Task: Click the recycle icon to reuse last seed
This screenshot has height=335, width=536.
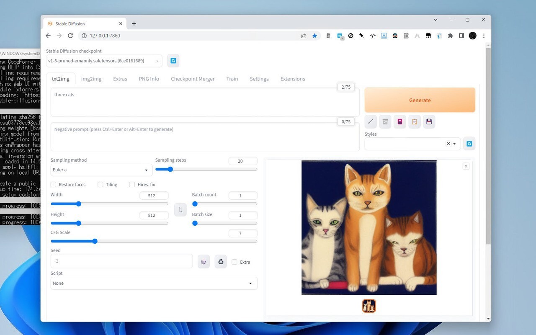Action: tap(221, 261)
